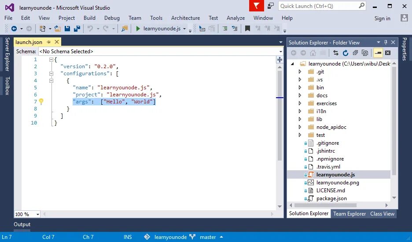This screenshot has width=412, height=242.
Task: Close the launch.json tab
Action: [57, 42]
